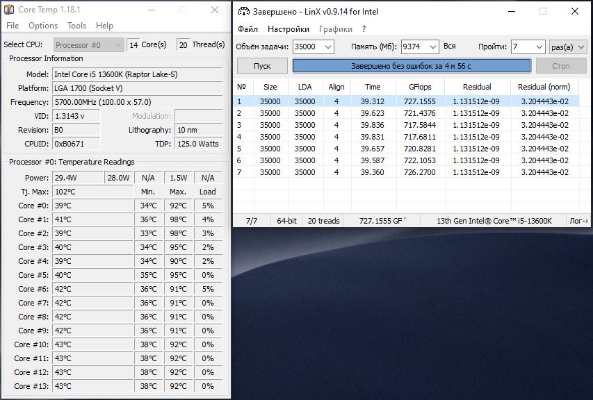
Task: Click the 13th Gen Intel Core i5-13600K status text
Action: (x=494, y=221)
